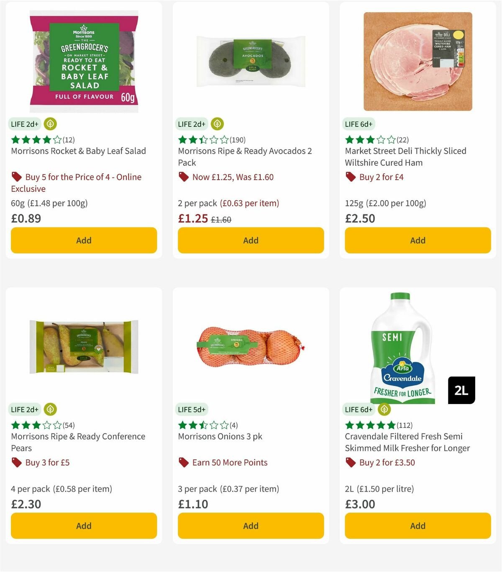502x572 pixels.
Task: Click the 2L size label on Cravendale milk
Action: coord(461,390)
